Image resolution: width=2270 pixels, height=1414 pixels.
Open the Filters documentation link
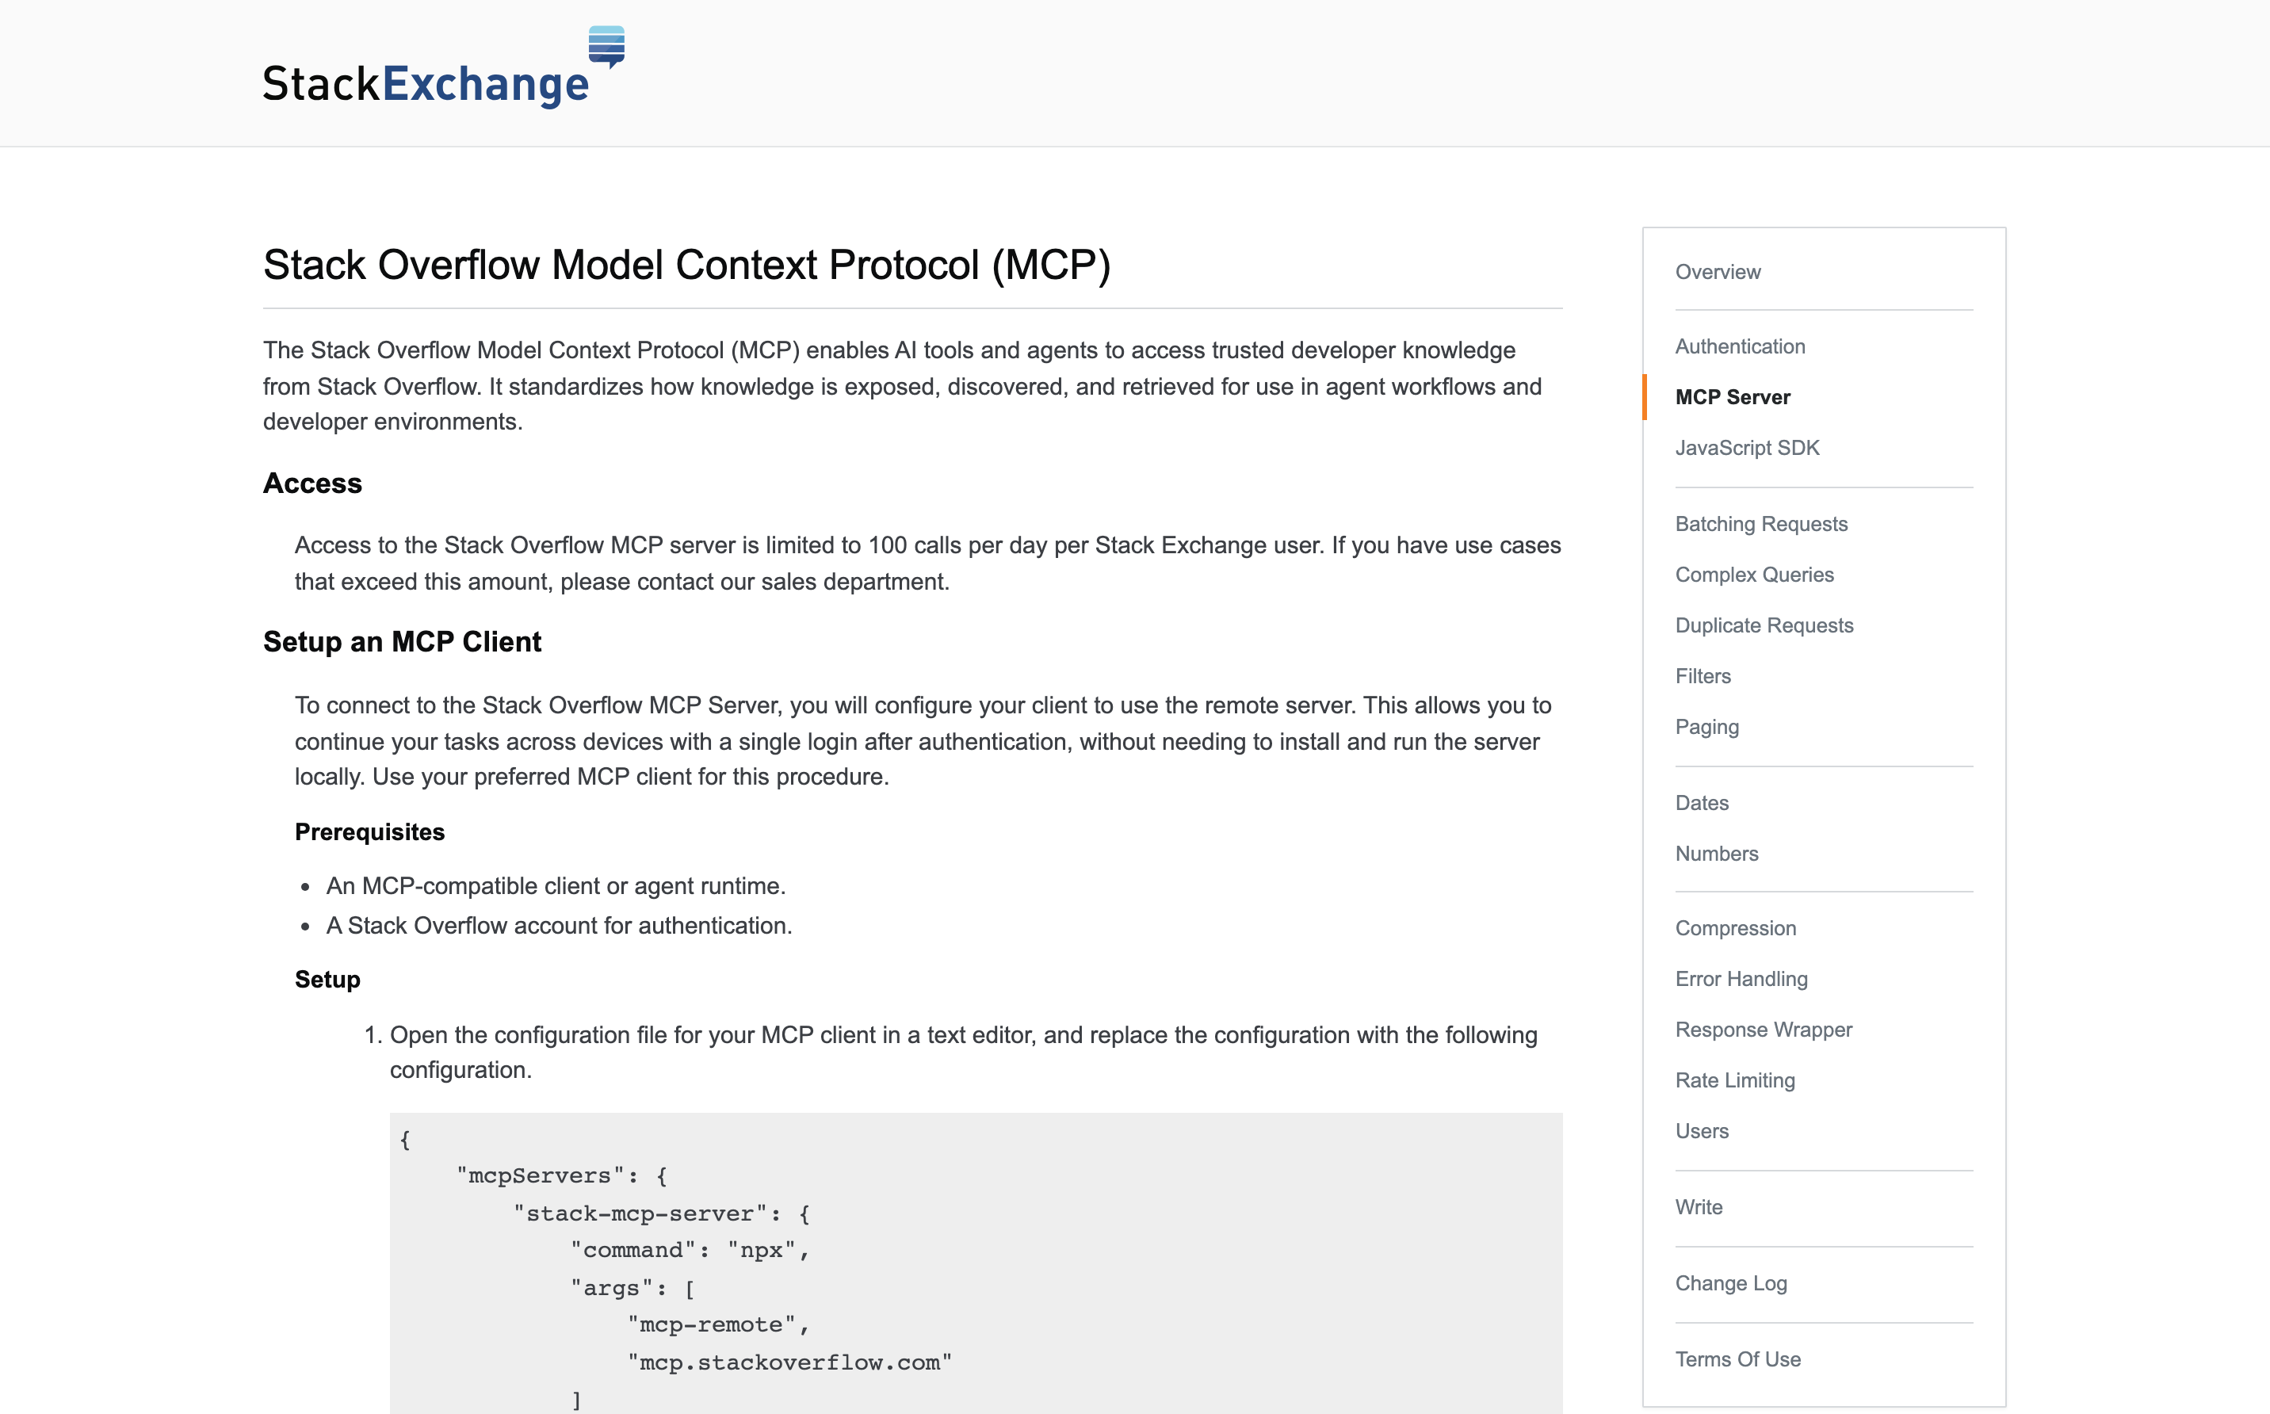point(1702,676)
